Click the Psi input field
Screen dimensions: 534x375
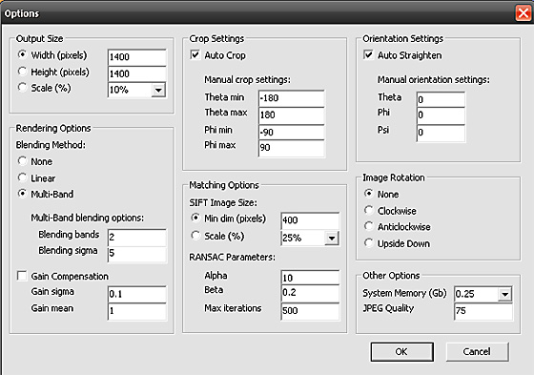tap(441, 133)
